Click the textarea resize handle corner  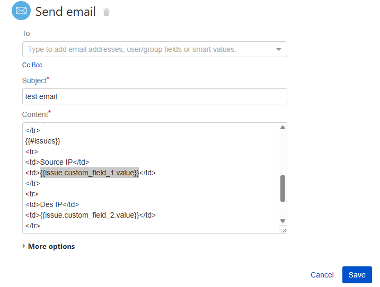tap(283, 229)
